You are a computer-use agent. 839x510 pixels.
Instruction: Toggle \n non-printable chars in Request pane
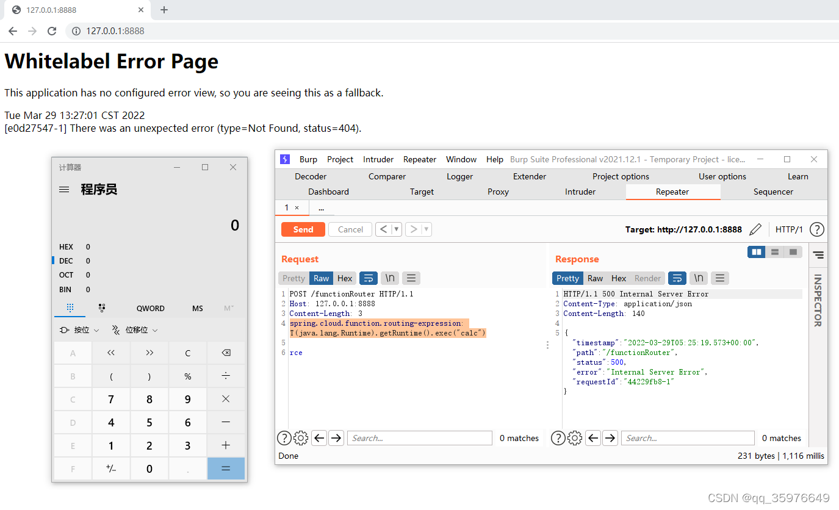(x=390, y=278)
